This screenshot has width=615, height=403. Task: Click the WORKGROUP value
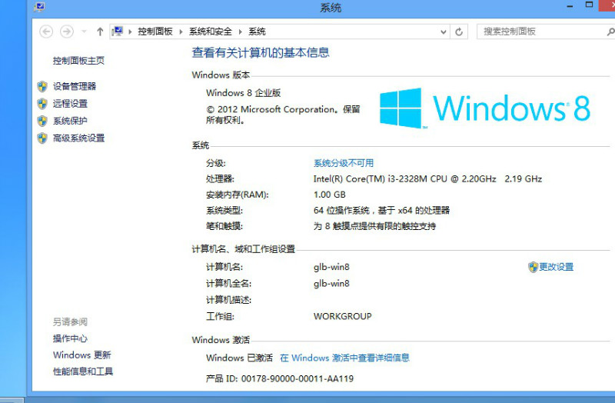point(342,316)
